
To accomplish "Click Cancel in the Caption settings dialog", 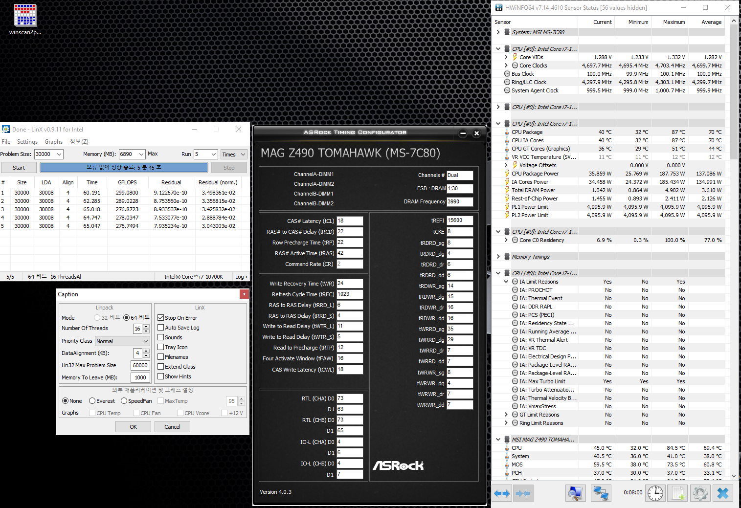I will point(172,427).
